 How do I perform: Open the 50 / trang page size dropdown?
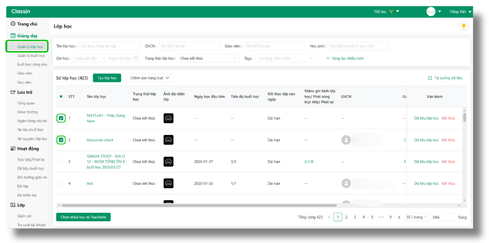click(x=417, y=217)
